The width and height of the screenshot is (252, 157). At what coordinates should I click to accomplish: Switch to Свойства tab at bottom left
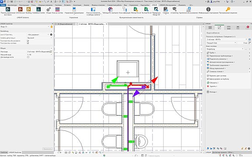[x=4, y=152]
